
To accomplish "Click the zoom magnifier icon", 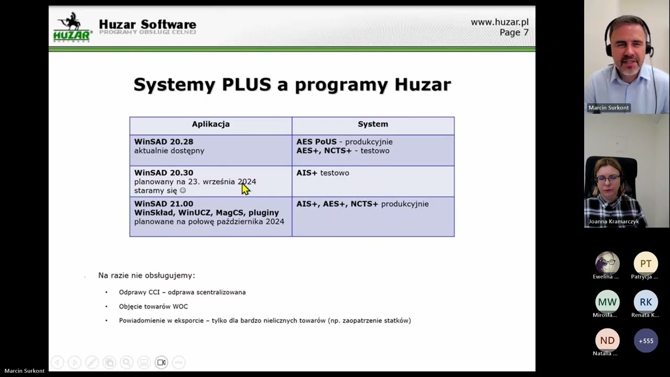I will [x=126, y=362].
